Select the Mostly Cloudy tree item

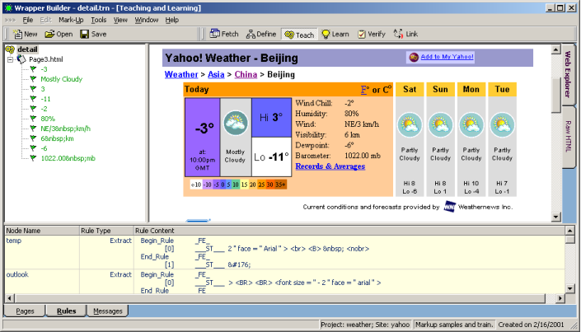click(x=62, y=79)
